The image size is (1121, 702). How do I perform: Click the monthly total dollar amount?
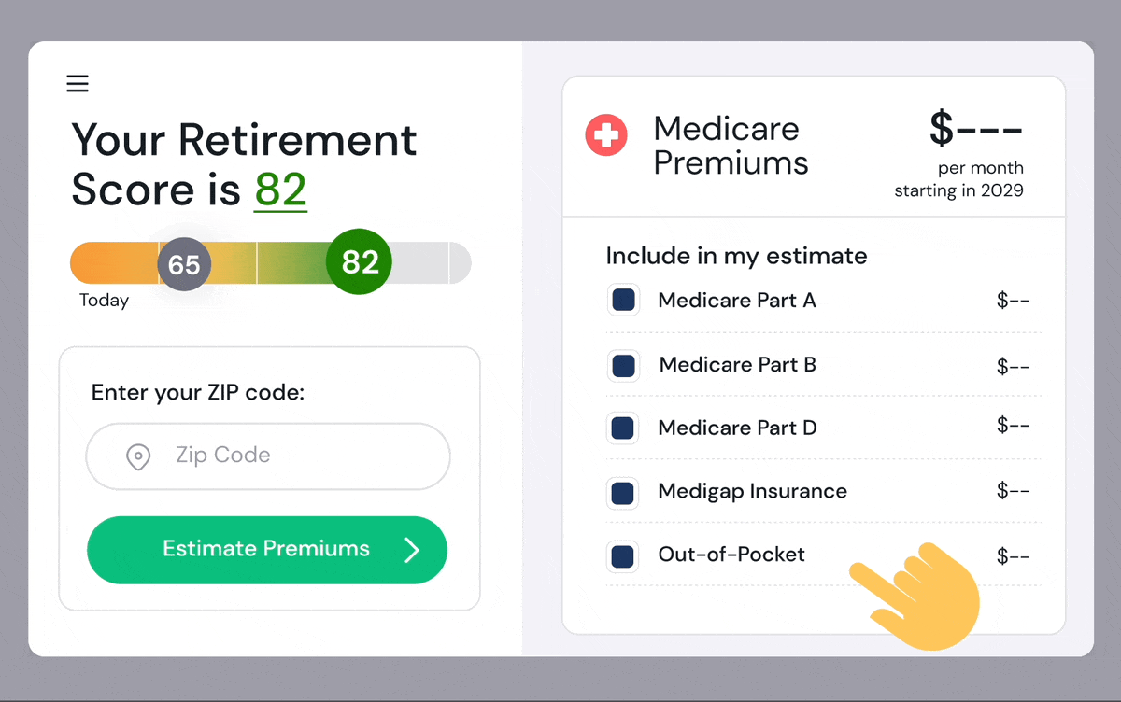pos(976,129)
